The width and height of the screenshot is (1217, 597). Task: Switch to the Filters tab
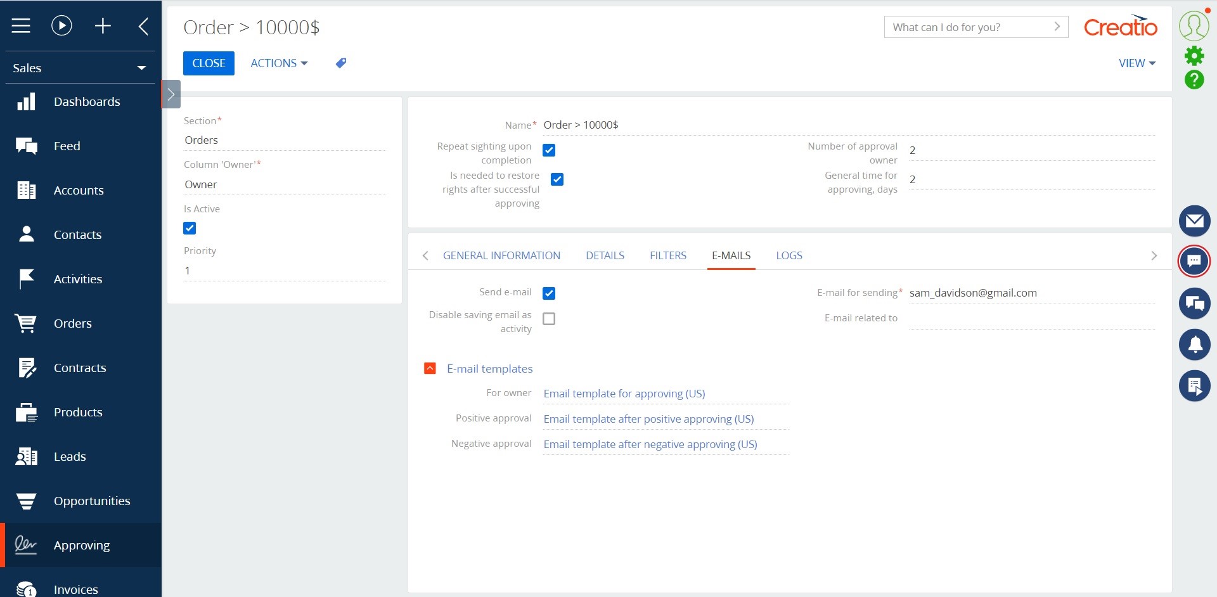pos(667,255)
